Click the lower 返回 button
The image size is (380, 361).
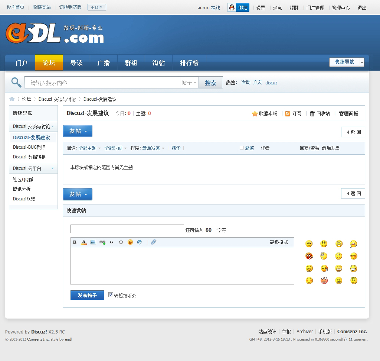point(353,193)
